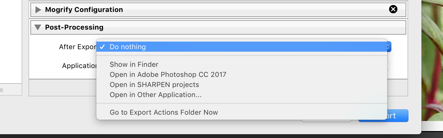Image resolution: width=443 pixels, height=138 pixels.
Task: Click the Mogrify Configuration header title
Action: (84, 10)
